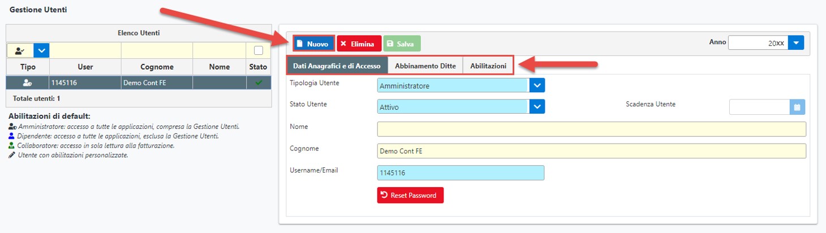The width and height of the screenshot is (826, 233).
Task: Open the Anno year dropdown
Action: [x=796, y=43]
